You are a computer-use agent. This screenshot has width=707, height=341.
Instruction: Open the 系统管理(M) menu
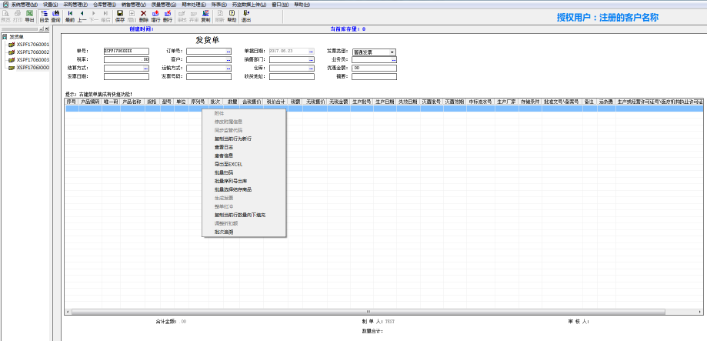[x=24, y=5]
